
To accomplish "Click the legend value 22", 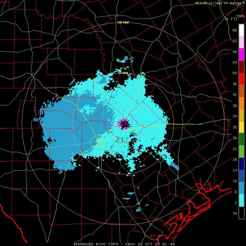I will [235, 149].
